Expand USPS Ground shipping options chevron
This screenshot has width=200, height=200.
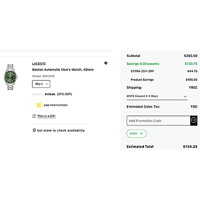[185, 96]
